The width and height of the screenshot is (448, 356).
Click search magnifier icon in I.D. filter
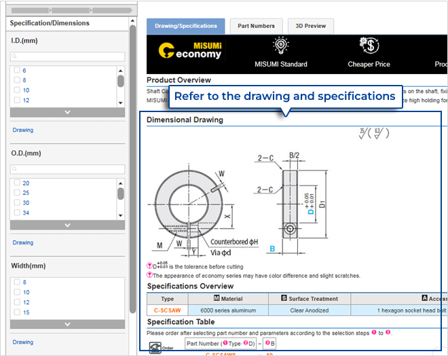(x=16, y=56)
